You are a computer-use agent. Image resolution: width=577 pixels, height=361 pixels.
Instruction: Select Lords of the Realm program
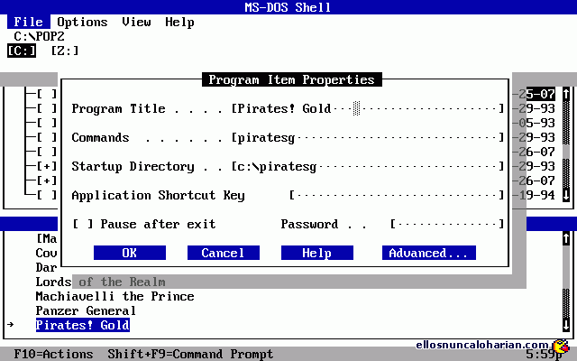[100, 282]
